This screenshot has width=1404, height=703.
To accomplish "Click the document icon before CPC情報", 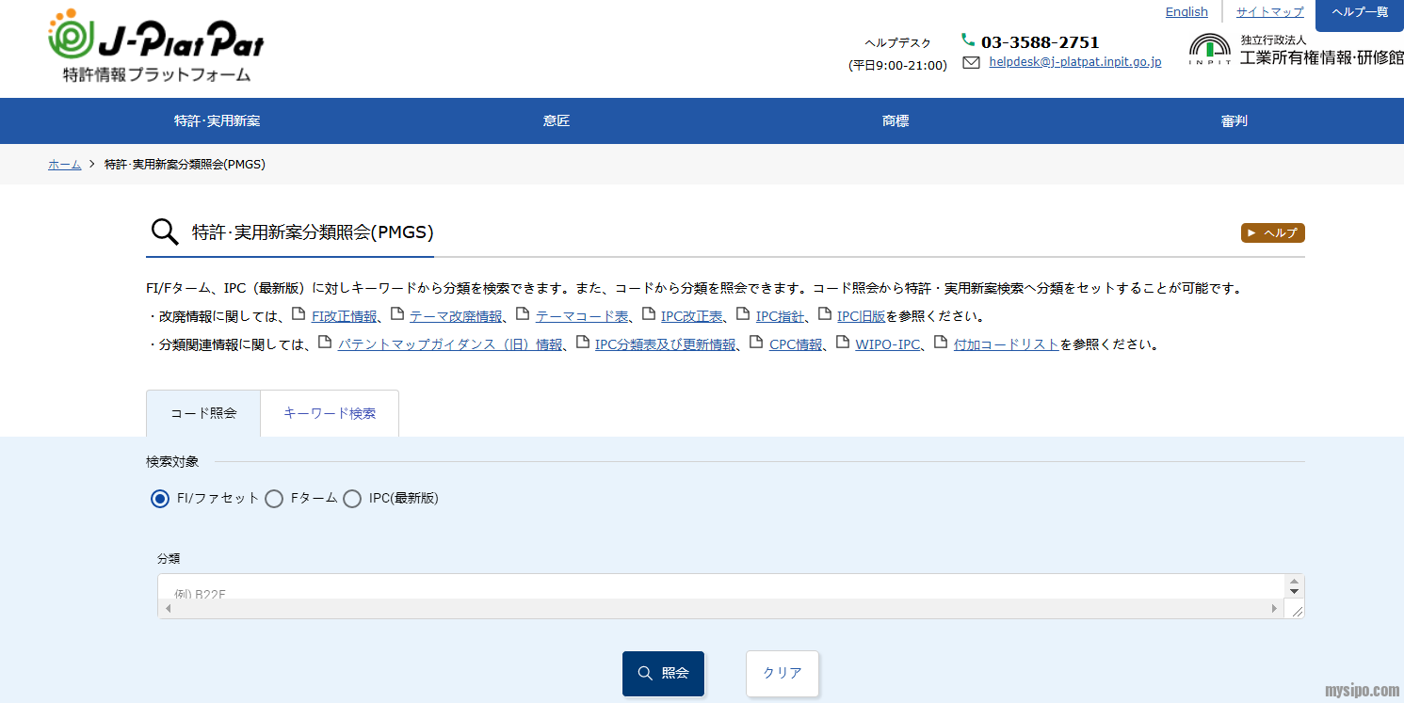I will click(756, 343).
